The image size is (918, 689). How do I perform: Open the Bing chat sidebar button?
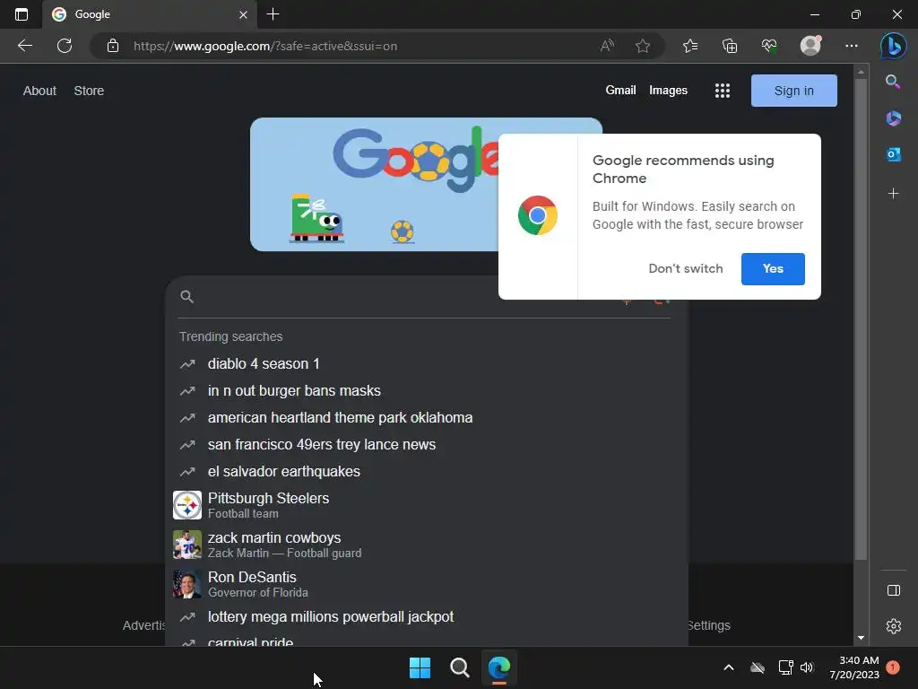pyautogui.click(x=894, y=46)
